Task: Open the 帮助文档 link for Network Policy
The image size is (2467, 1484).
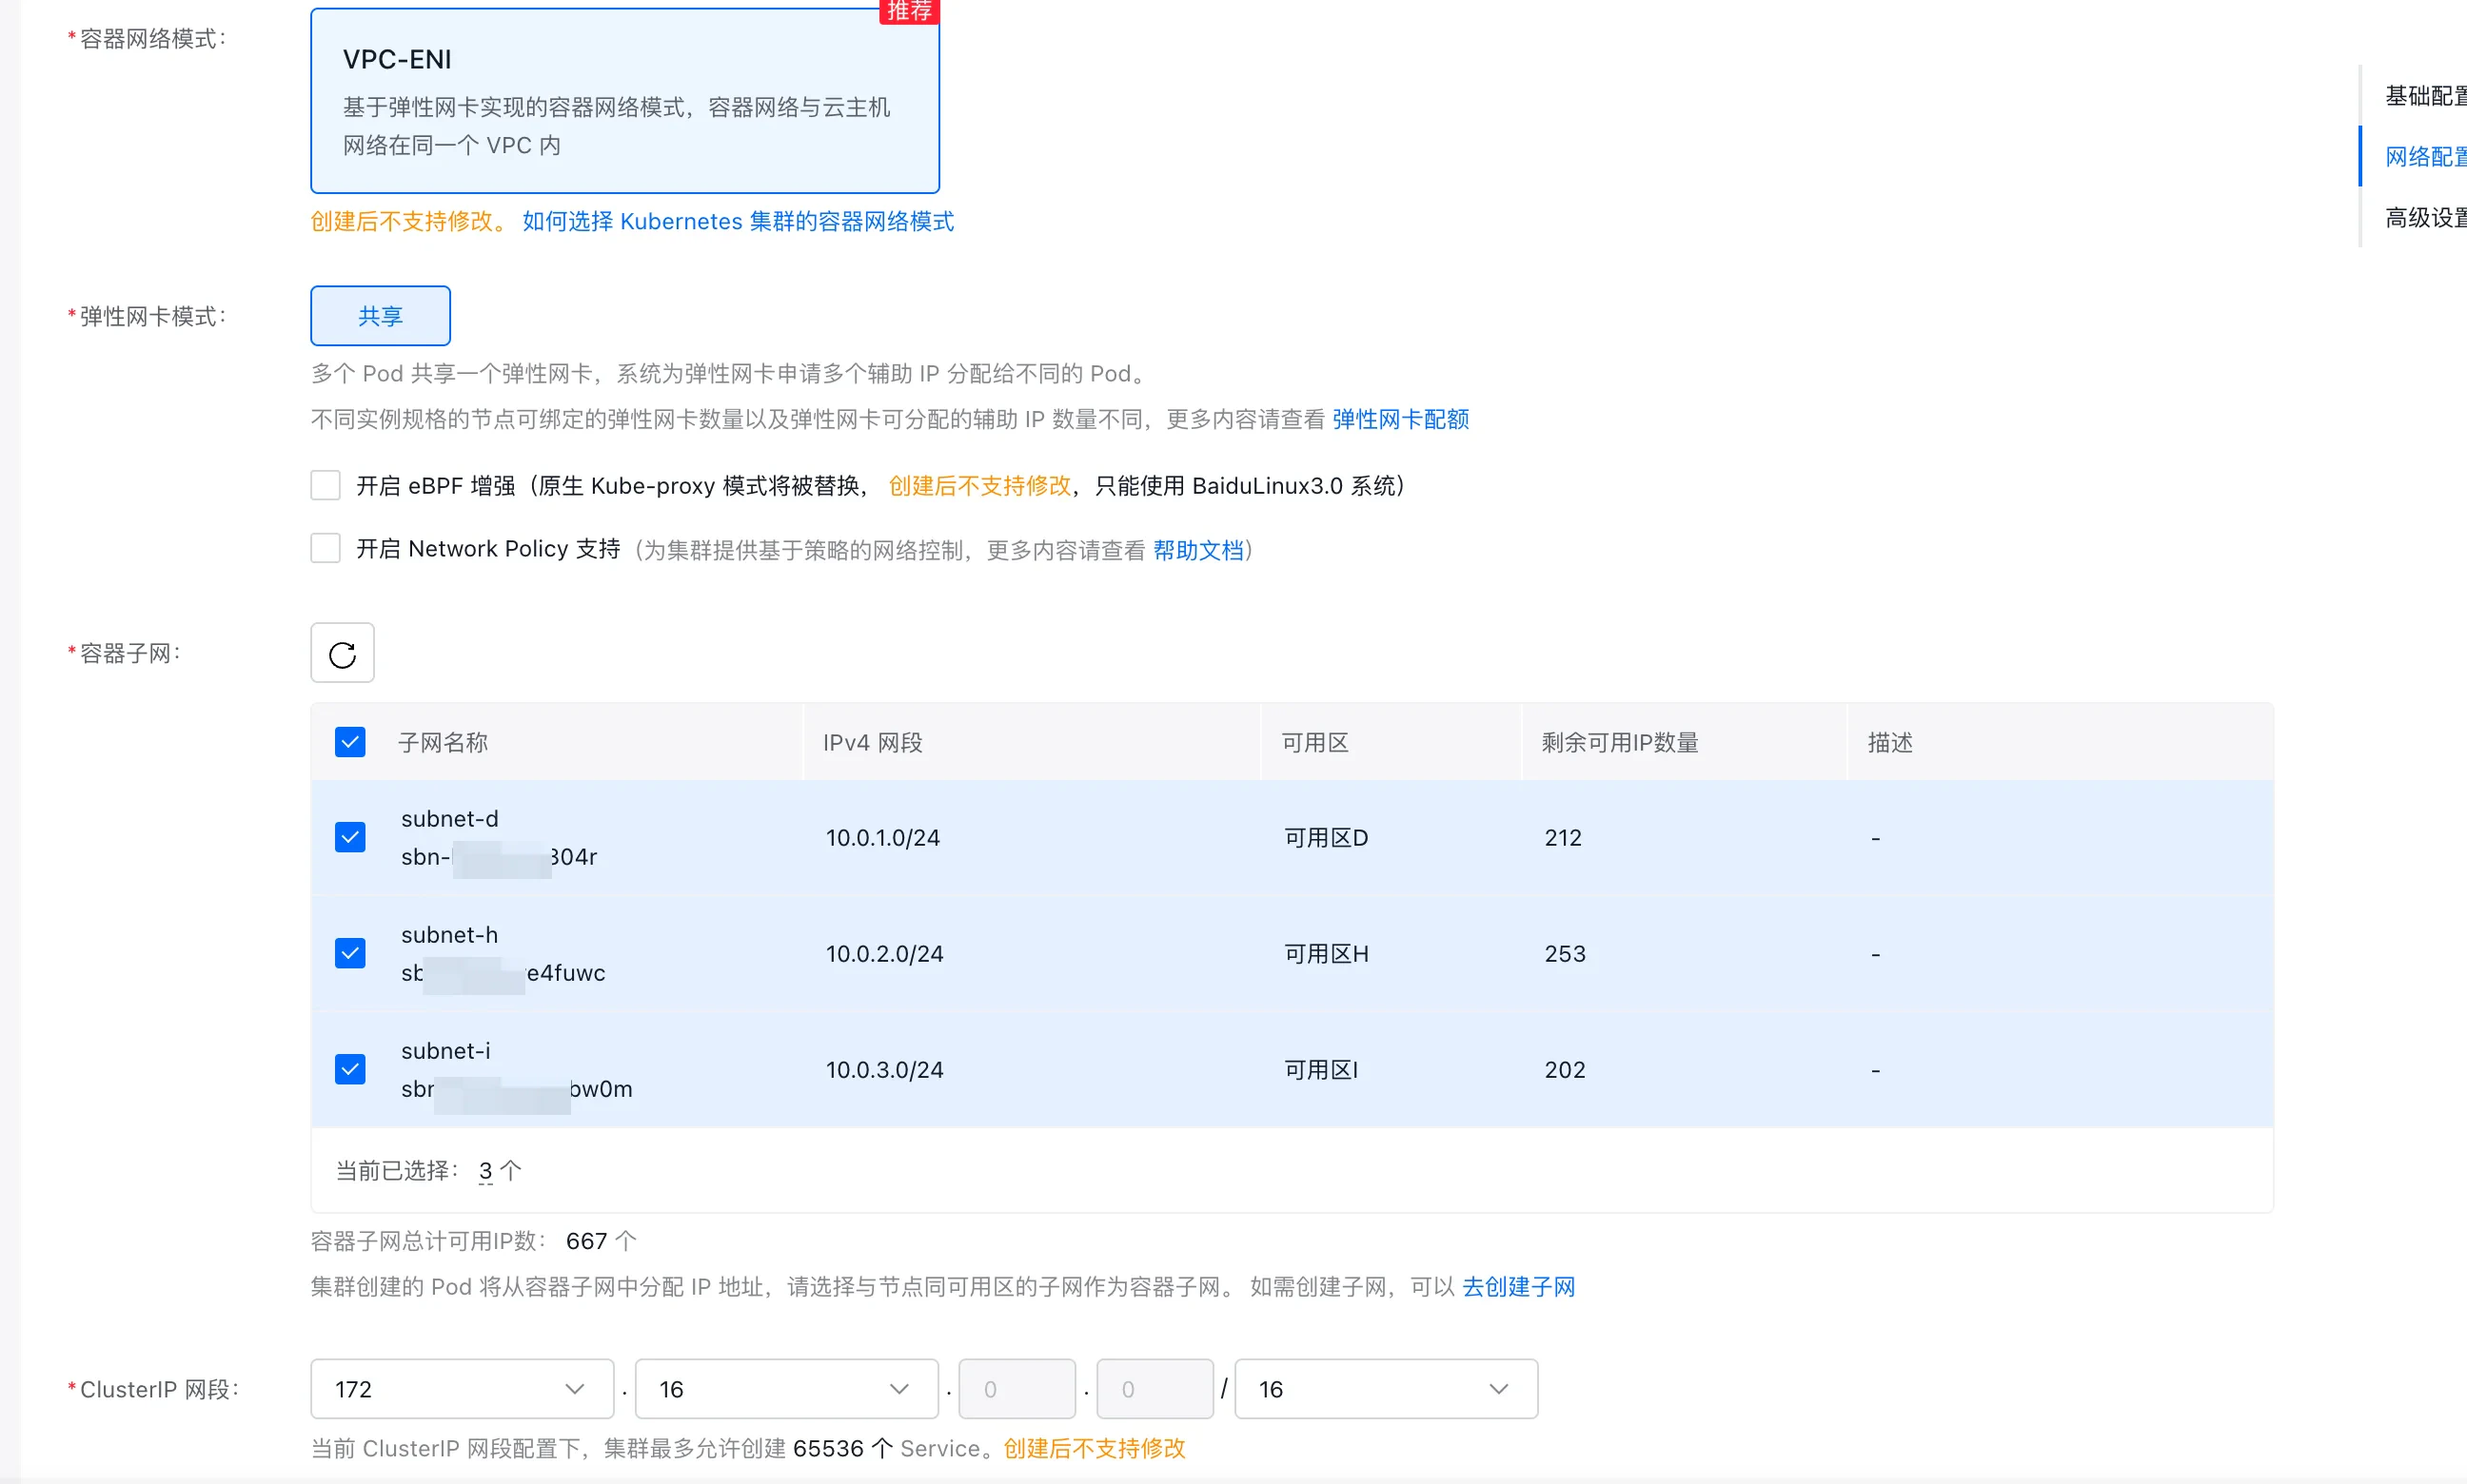Action: [1197, 550]
